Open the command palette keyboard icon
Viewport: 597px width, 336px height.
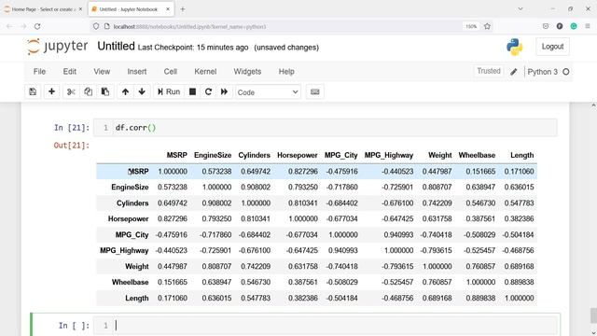pyautogui.click(x=315, y=91)
